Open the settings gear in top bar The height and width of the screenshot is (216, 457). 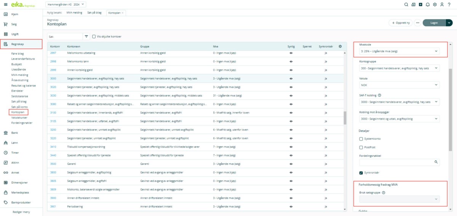pos(435,5)
